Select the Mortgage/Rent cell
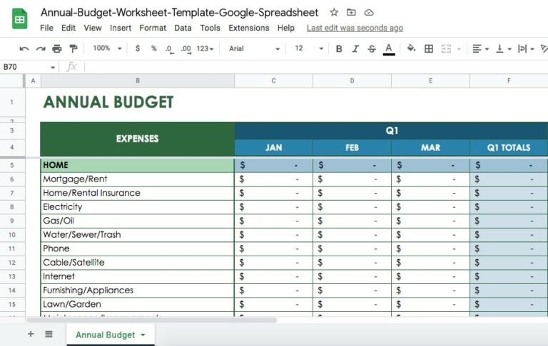The width and height of the screenshot is (548, 346). [137, 179]
